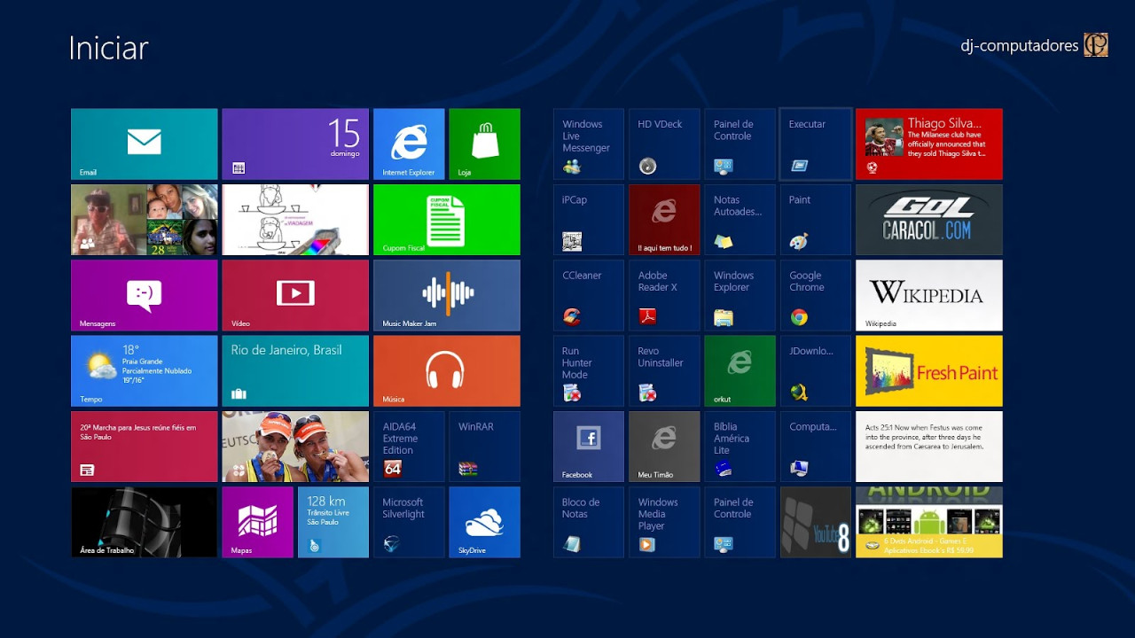Open the Tempo weather tile
Screen dimensions: 1135x638
144,370
